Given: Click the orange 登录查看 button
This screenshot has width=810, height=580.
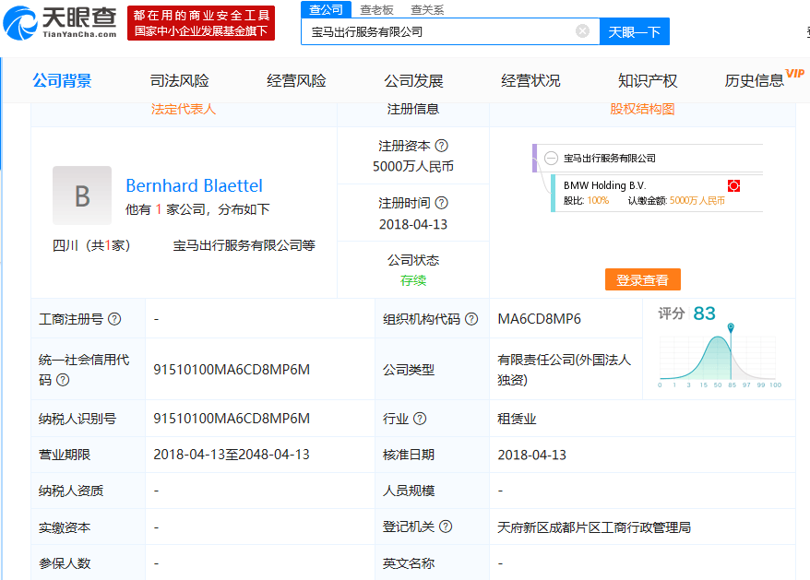Looking at the screenshot, I should 642,280.
